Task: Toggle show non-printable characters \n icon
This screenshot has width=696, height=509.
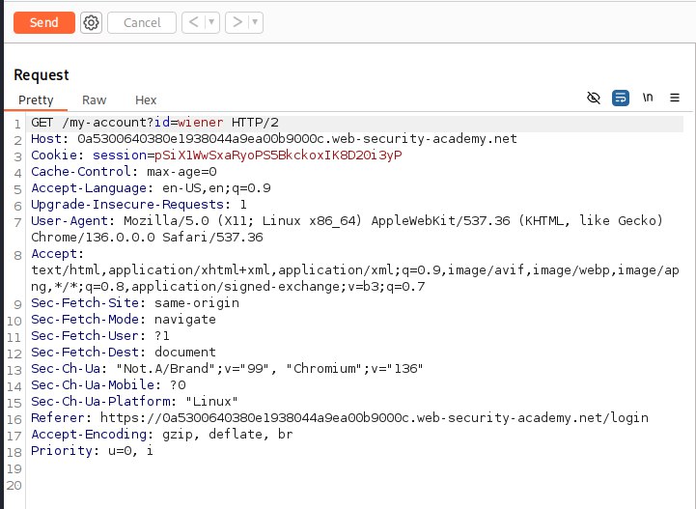Action: pos(648,98)
